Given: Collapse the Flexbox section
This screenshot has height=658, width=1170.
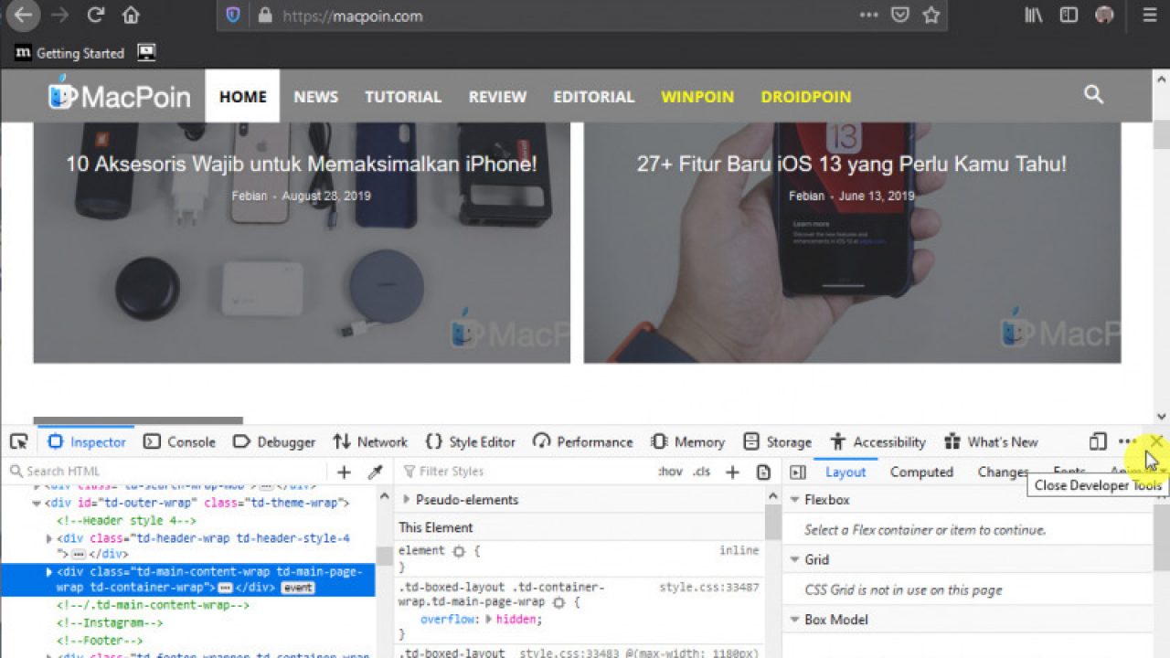Looking at the screenshot, I should (795, 500).
